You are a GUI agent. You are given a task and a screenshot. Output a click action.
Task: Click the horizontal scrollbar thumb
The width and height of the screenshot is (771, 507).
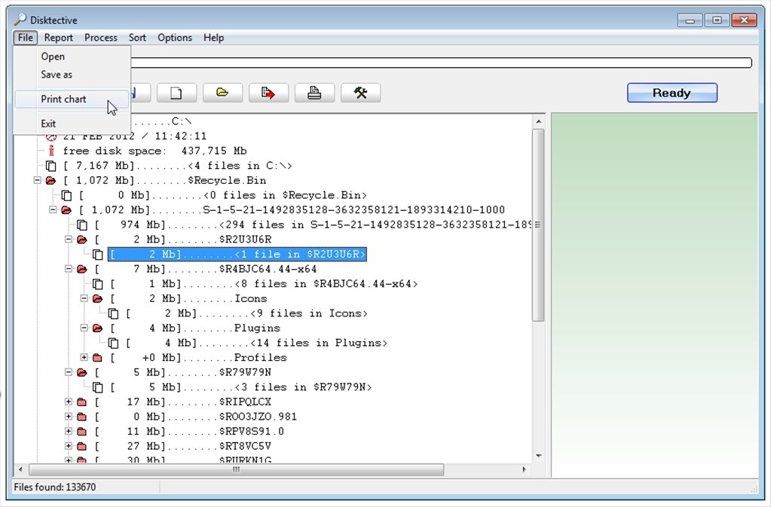237,469
